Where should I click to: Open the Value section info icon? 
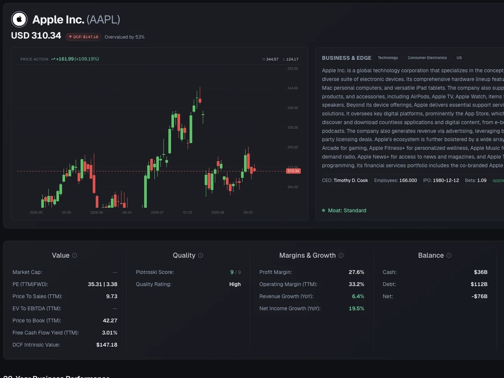(x=75, y=255)
